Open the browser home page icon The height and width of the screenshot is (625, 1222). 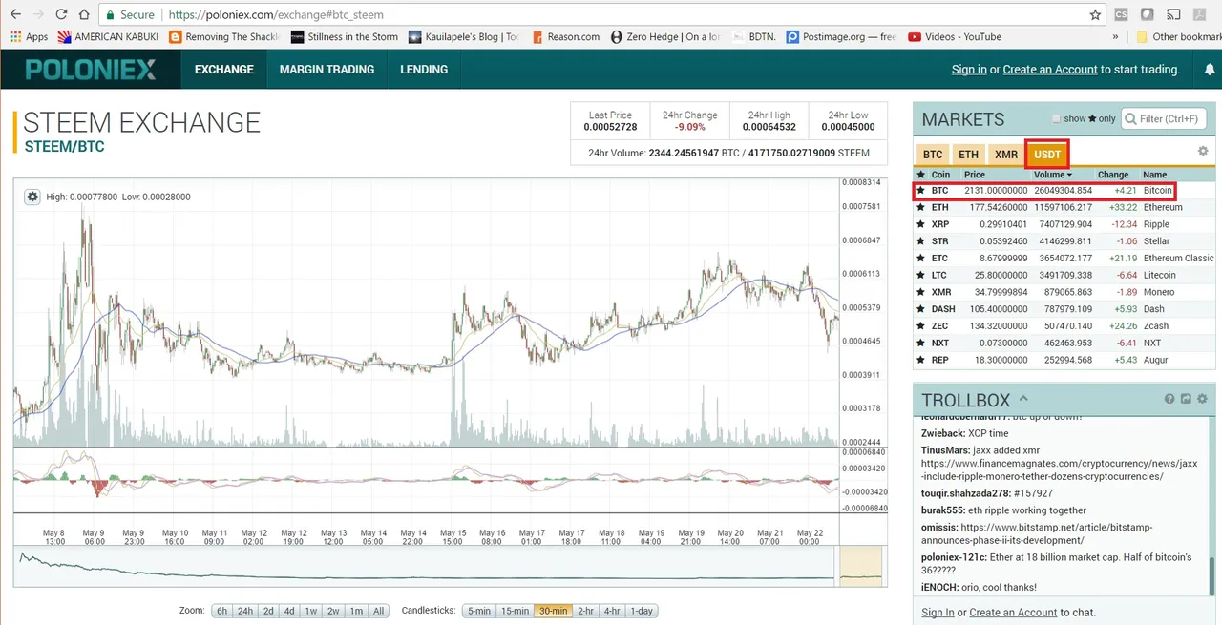84,14
